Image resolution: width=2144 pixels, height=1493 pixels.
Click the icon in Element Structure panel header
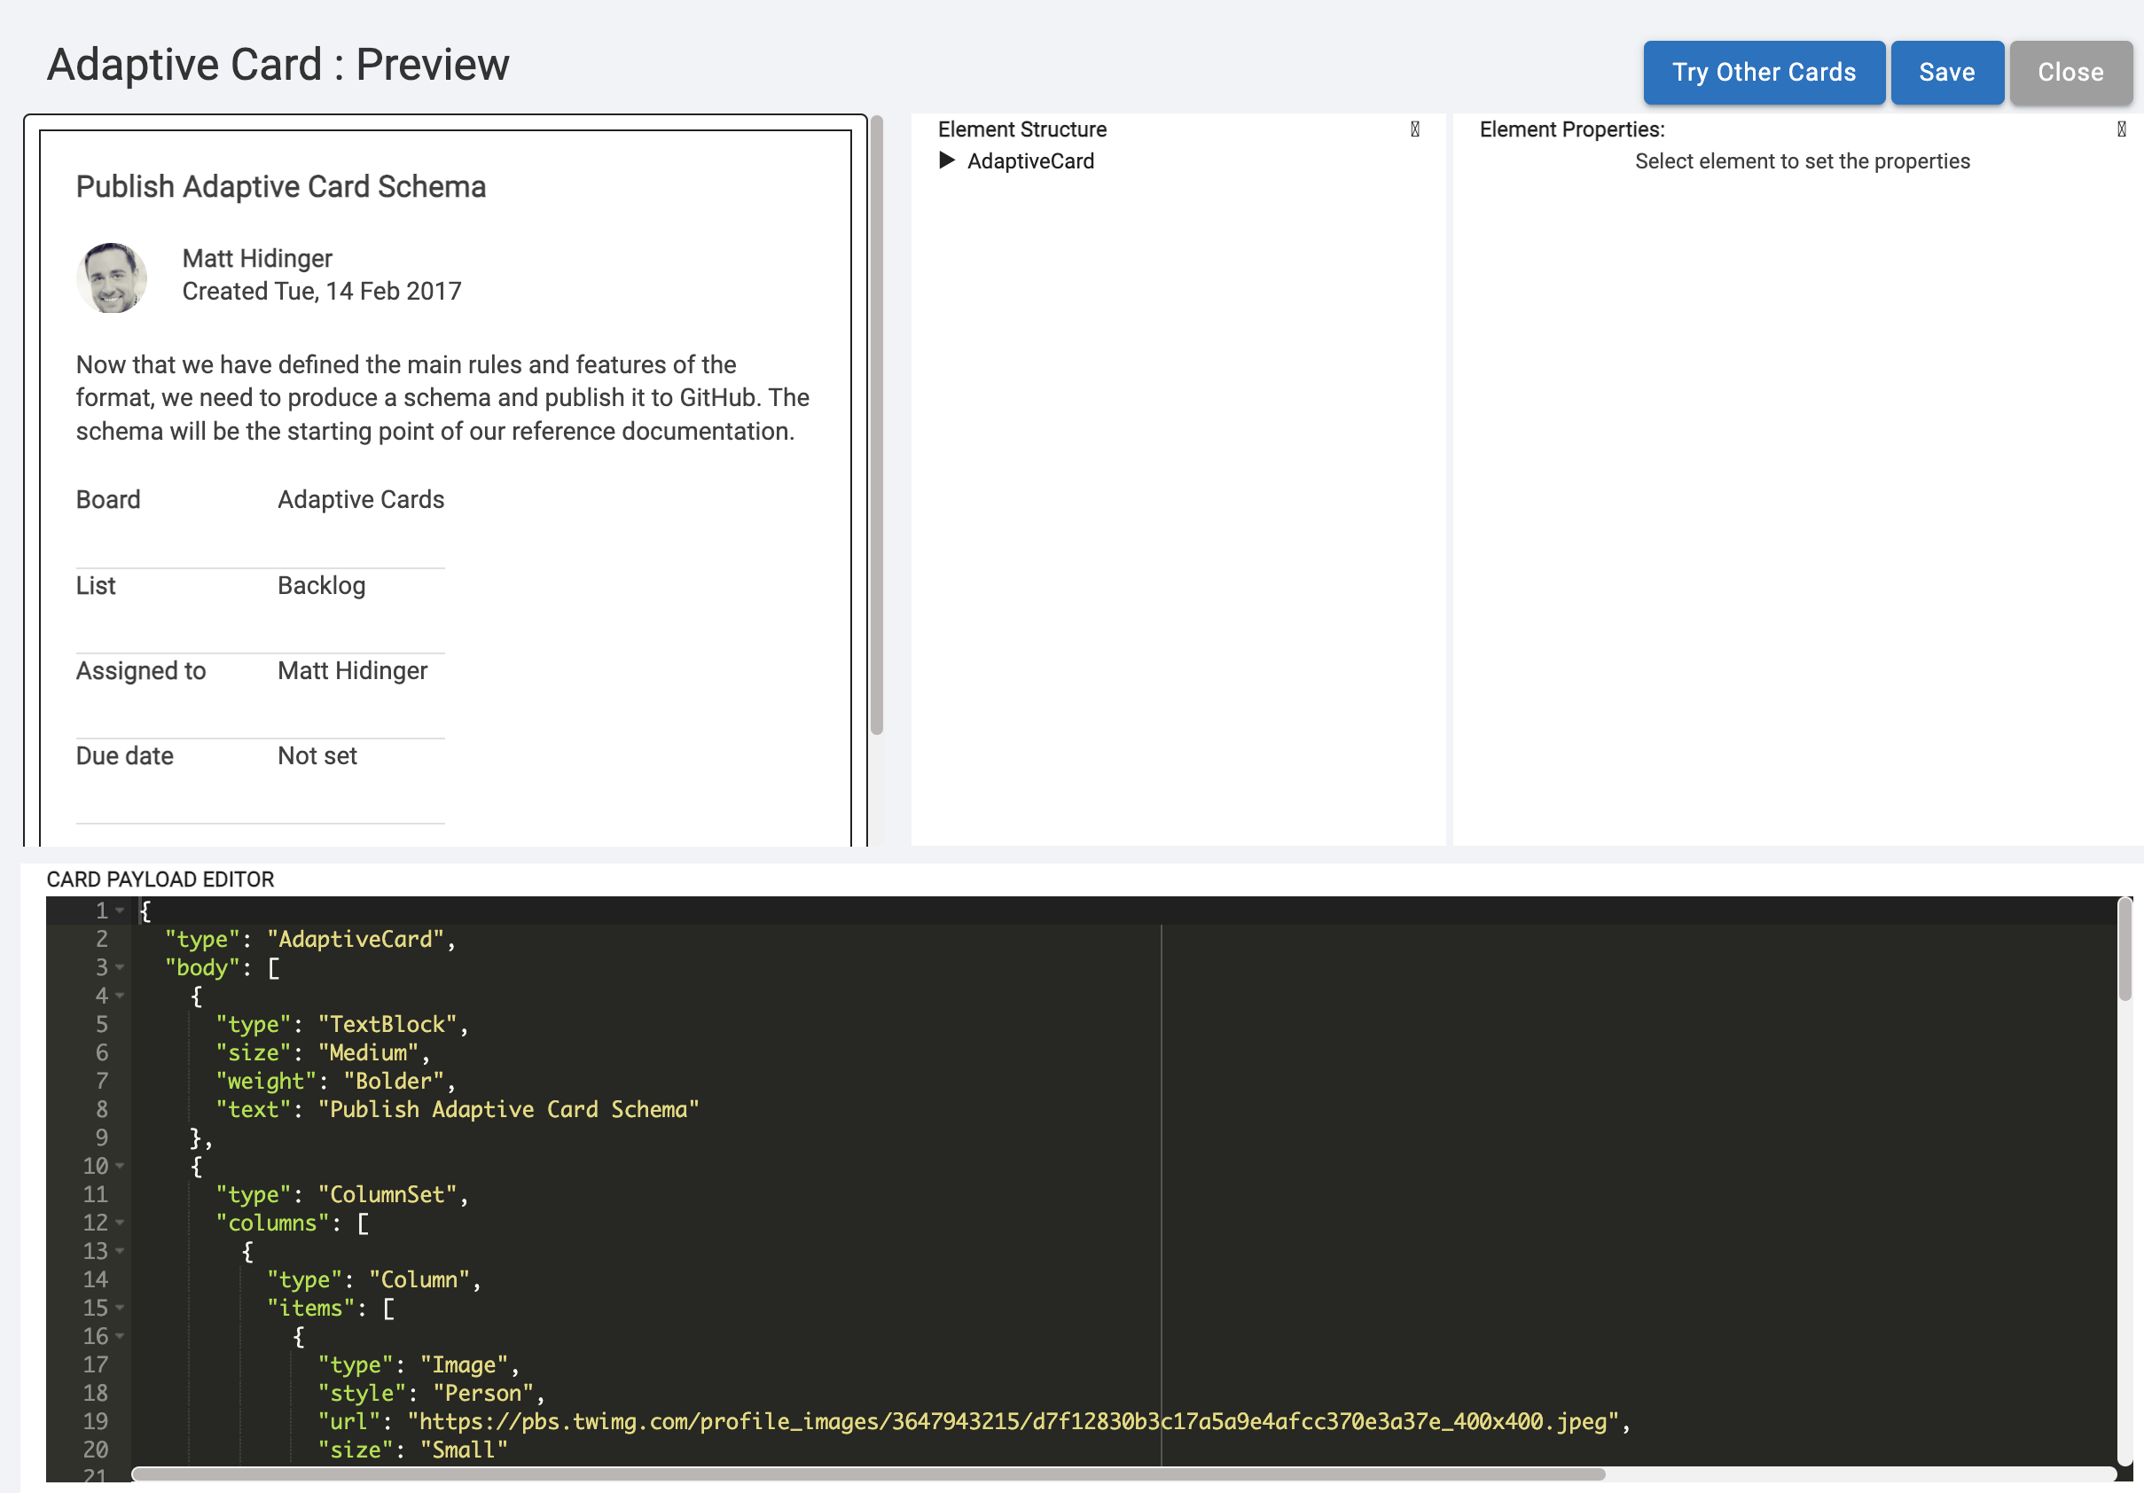coord(1415,129)
